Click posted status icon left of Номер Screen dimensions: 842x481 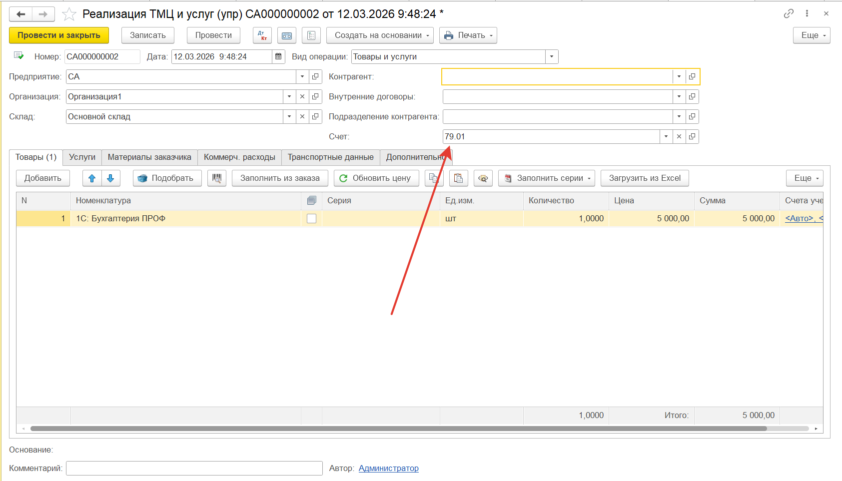coord(19,55)
